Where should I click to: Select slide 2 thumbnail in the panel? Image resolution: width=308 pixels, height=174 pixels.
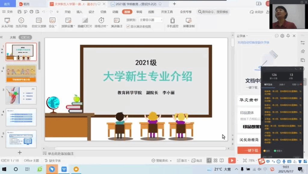coord(21,74)
